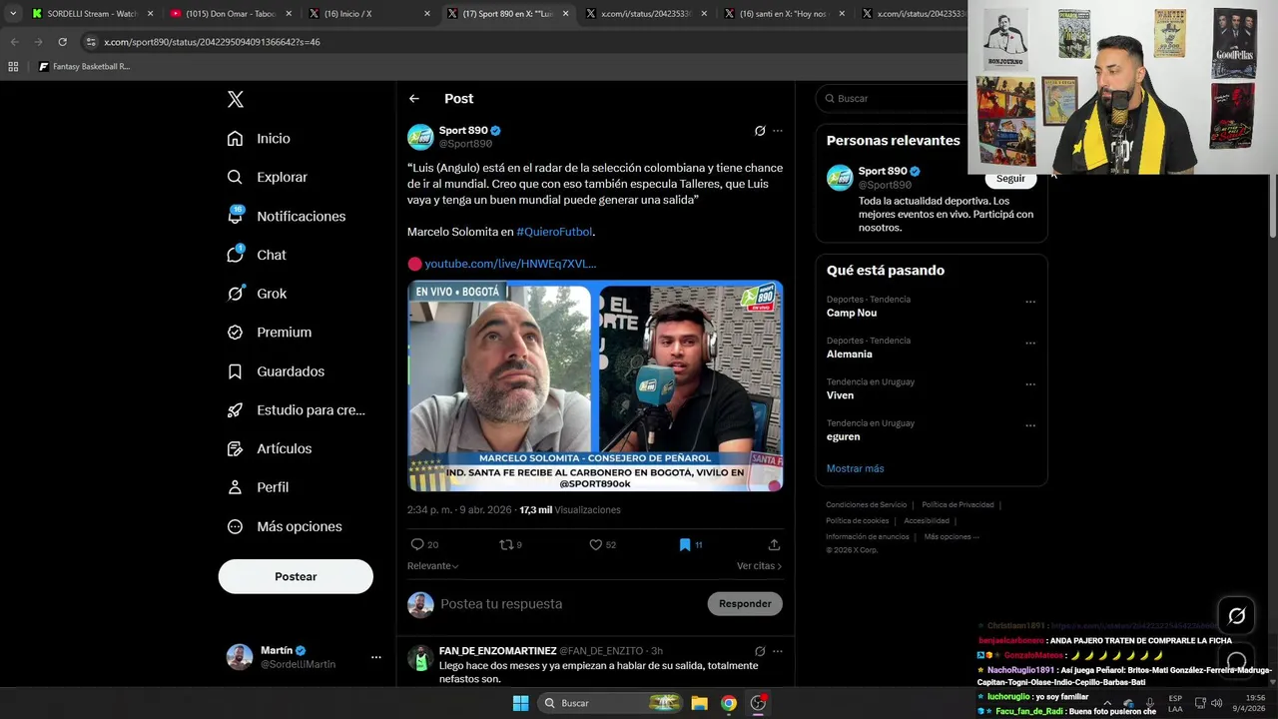
Task: Click the Buscar search field on X
Action: tap(894, 99)
